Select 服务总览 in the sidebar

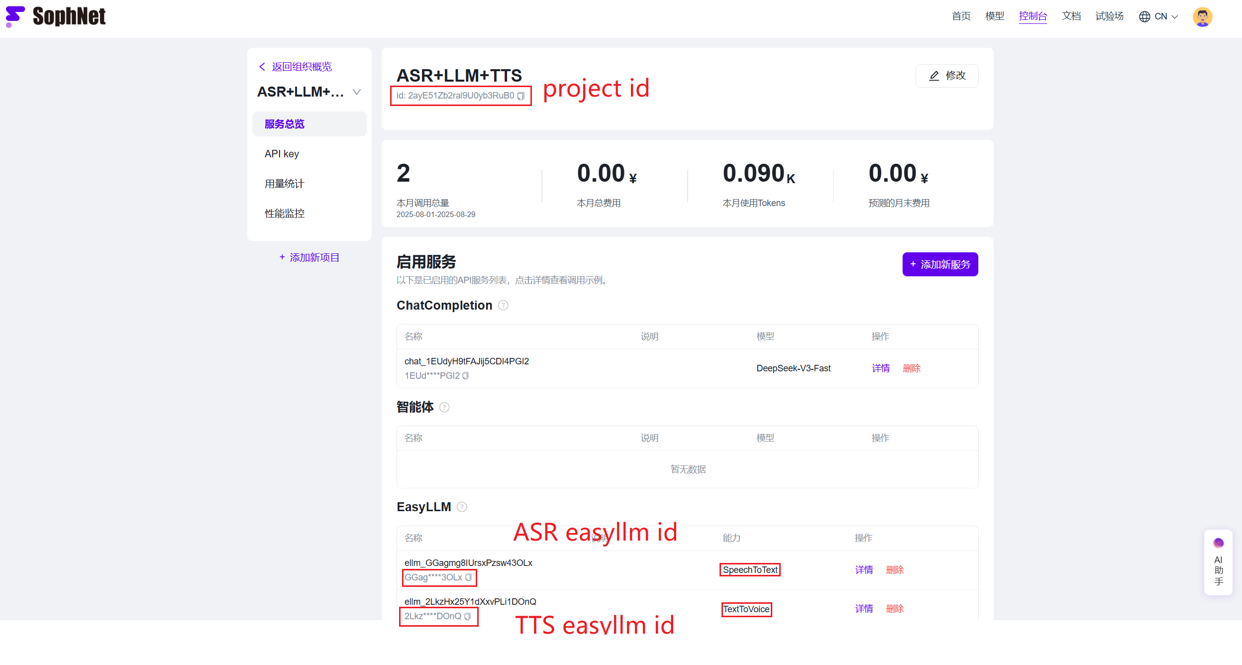click(309, 124)
